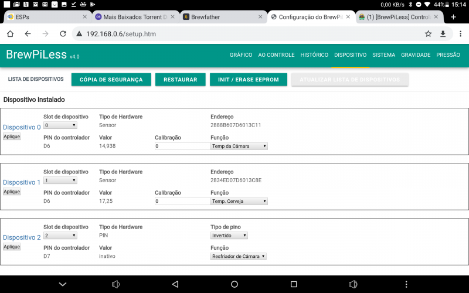Hide navigation bar with chevron down

coord(63,284)
